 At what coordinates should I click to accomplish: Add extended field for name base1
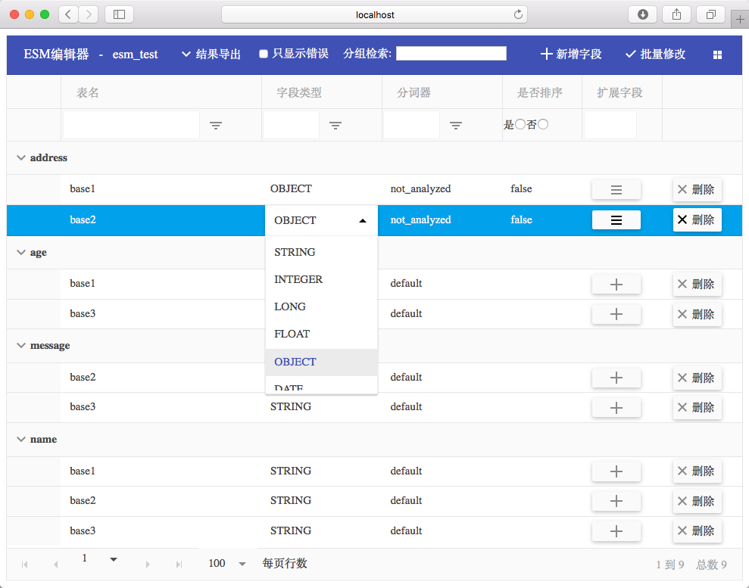click(x=616, y=471)
